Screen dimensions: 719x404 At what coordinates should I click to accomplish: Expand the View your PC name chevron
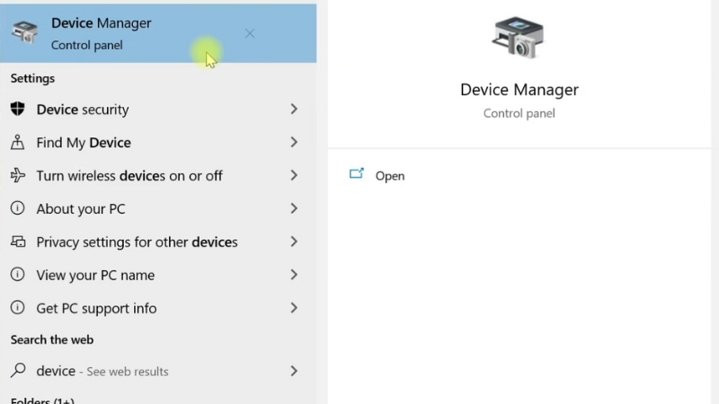[294, 276]
